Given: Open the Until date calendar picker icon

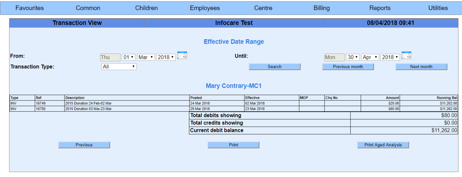Looking at the screenshot, I should [406, 55].
